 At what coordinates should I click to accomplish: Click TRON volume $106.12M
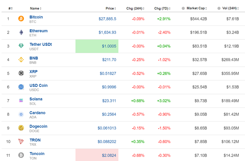pyautogui.click(x=230, y=141)
